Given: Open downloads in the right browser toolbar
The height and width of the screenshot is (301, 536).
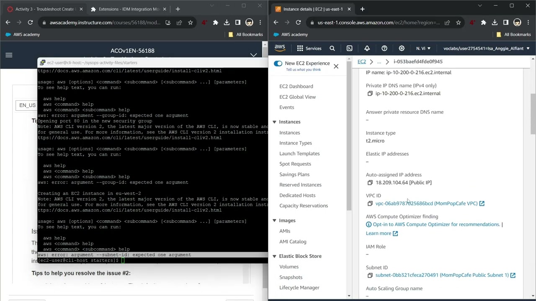Looking at the screenshot, I should [495, 23].
